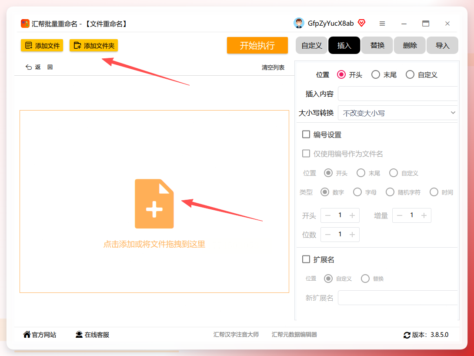Image resolution: width=474 pixels, height=356 pixels.
Task: Increase the 开头 number stepper
Action: 352,215
